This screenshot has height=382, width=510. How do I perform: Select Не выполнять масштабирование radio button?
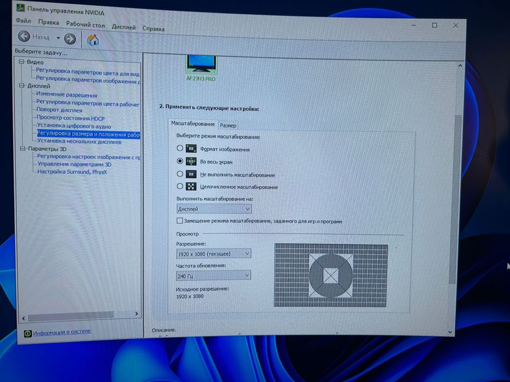179,174
